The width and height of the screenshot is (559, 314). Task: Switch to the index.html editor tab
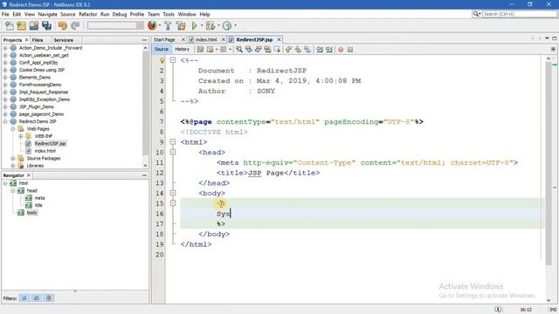click(x=206, y=39)
